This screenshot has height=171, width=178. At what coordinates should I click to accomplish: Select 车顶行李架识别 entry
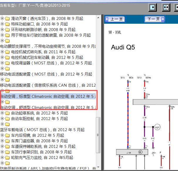(x=41, y=152)
